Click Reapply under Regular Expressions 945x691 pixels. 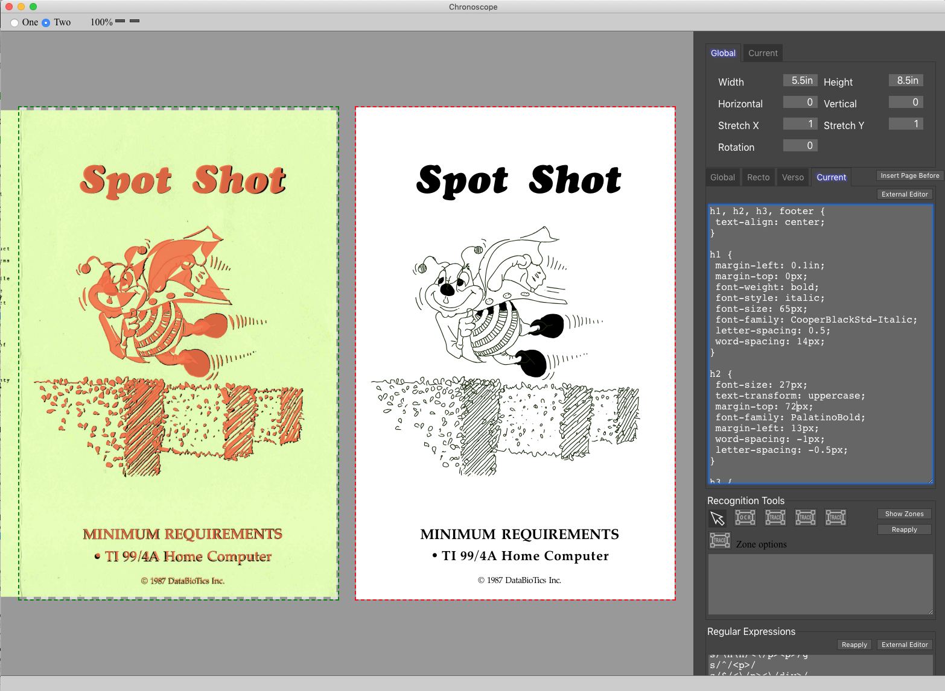coord(854,645)
